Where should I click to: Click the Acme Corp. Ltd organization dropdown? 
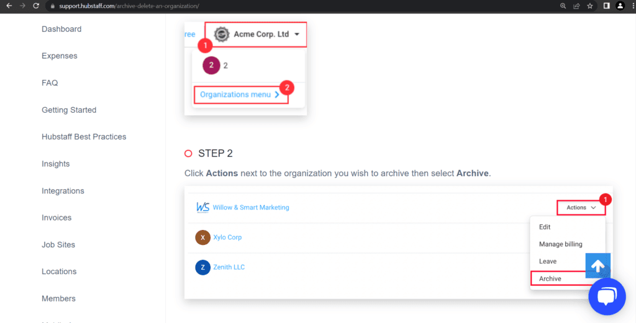pos(255,34)
